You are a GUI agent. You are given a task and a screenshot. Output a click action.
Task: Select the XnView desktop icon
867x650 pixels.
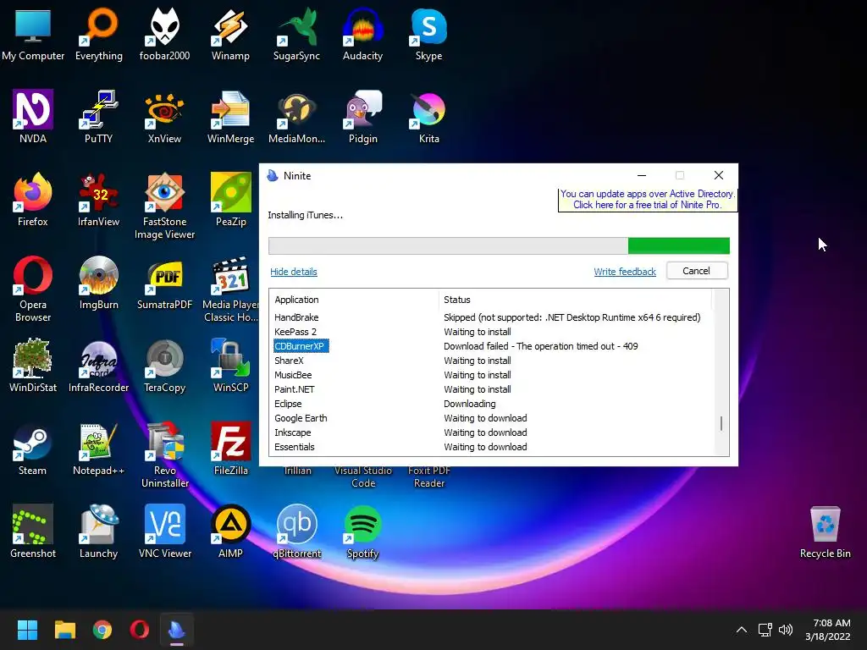(165, 117)
